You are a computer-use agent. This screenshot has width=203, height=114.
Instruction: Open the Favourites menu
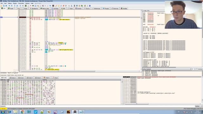click(21, 3)
